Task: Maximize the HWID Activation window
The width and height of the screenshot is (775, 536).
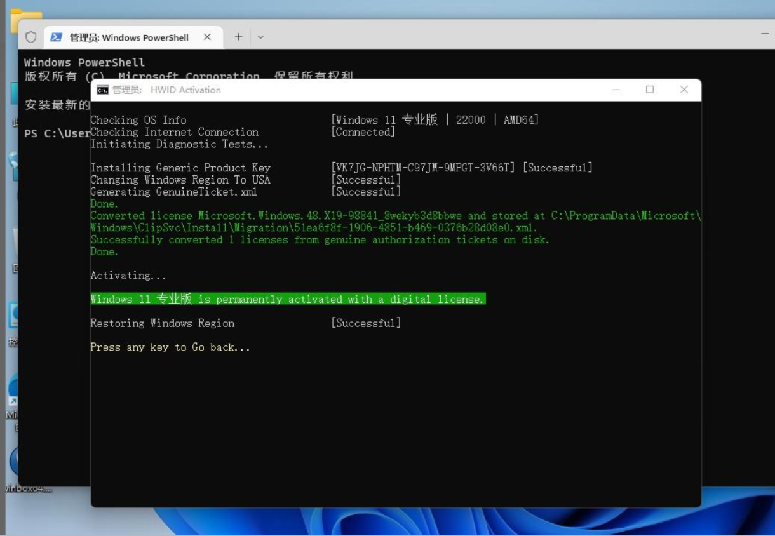Action: [x=650, y=90]
